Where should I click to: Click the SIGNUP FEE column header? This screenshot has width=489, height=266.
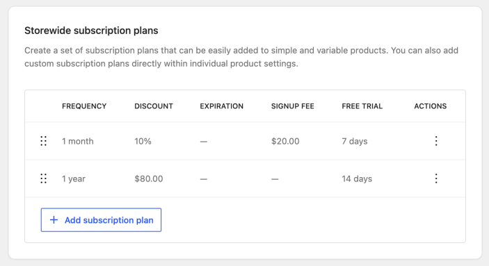(x=293, y=106)
